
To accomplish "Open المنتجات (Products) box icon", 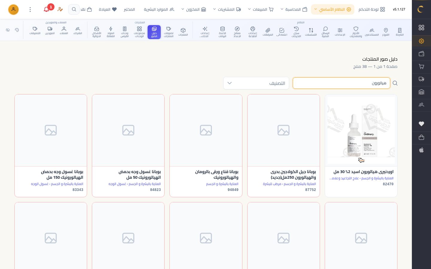I will pos(183,32).
